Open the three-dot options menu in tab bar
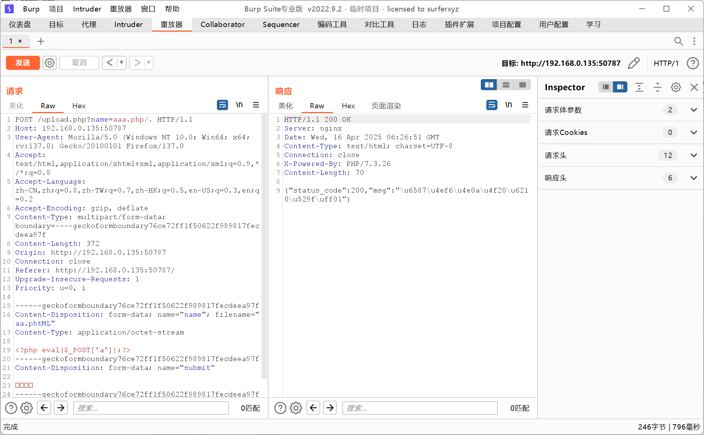Image resolution: width=704 pixels, height=435 pixels. point(694,41)
